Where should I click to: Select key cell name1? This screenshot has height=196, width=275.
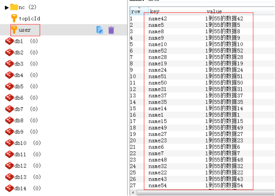(156, 115)
